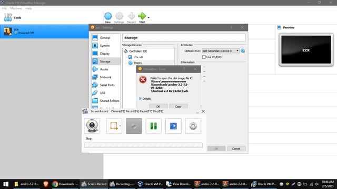Image resolution: width=337 pixels, height=189 pixels.
Task: Pause recording with the green pause button
Action: point(154,126)
